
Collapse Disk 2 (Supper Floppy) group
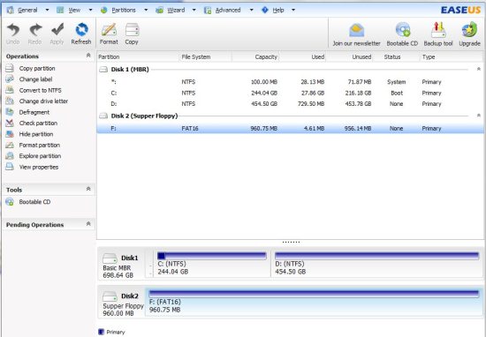pyautogui.click(x=479, y=116)
